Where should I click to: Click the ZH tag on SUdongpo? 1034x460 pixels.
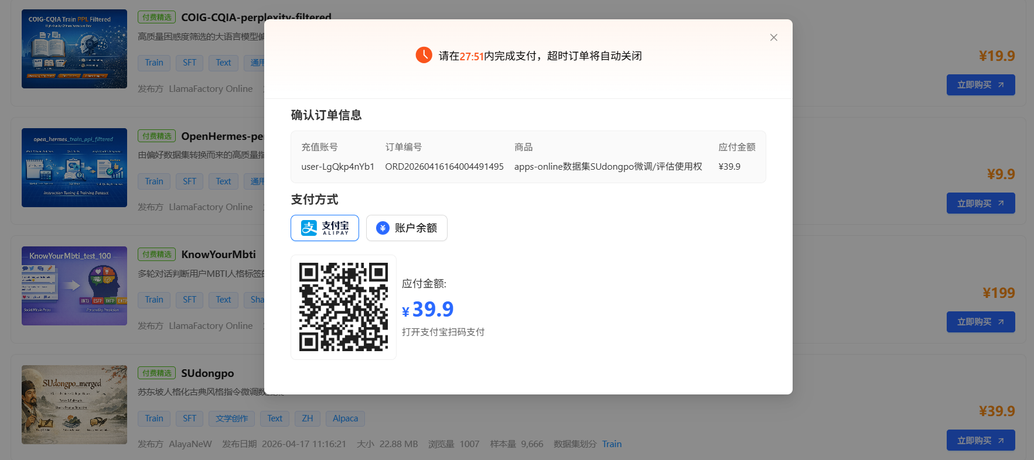click(307, 418)
